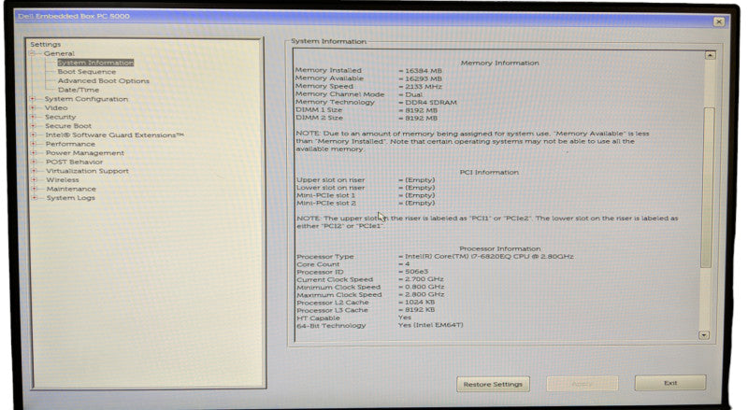Select the Performance category
748x410 pixels.
pos(70,144)
